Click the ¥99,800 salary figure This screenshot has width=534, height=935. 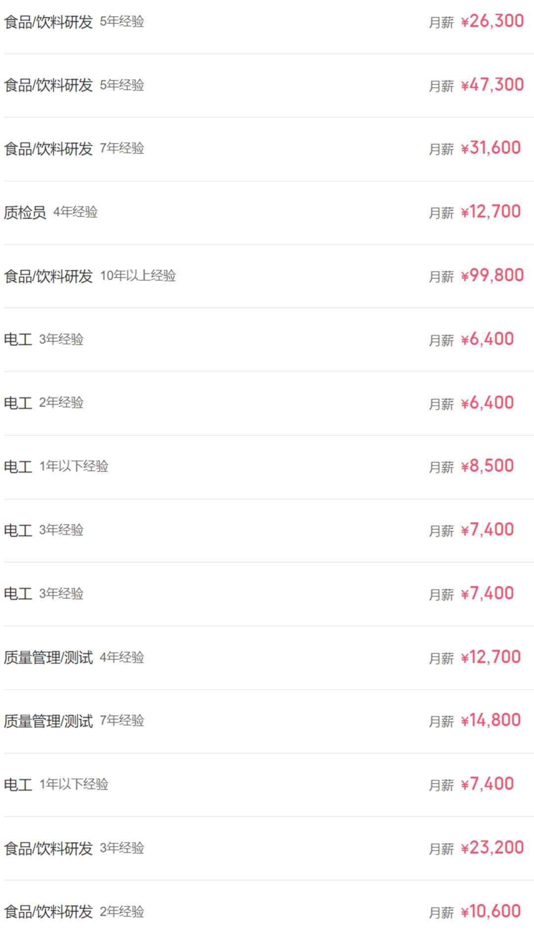coord(492,276)
